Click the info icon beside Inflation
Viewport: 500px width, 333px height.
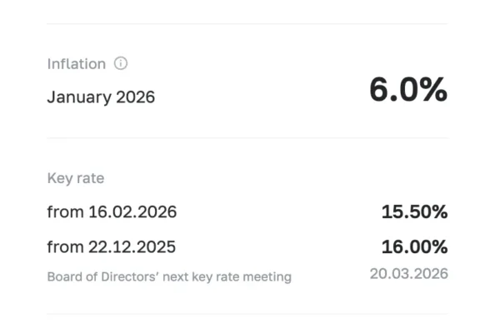[x=121, y=63]
